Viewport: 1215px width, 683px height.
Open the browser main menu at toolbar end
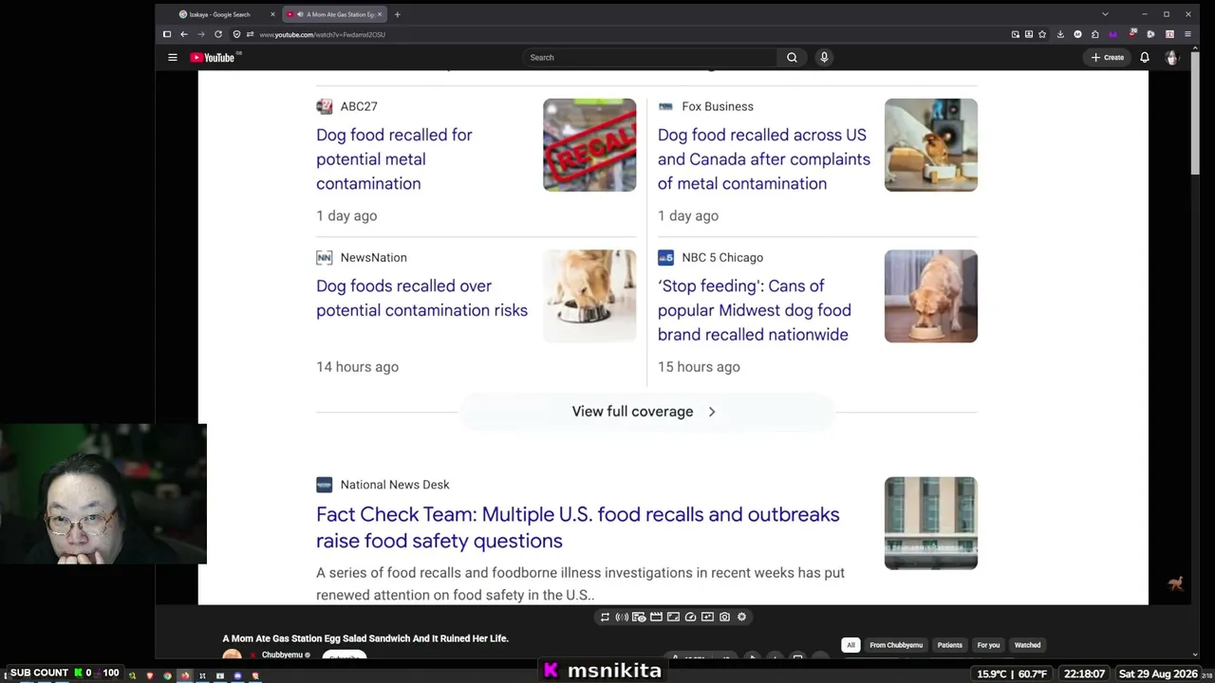[1187, 34]
